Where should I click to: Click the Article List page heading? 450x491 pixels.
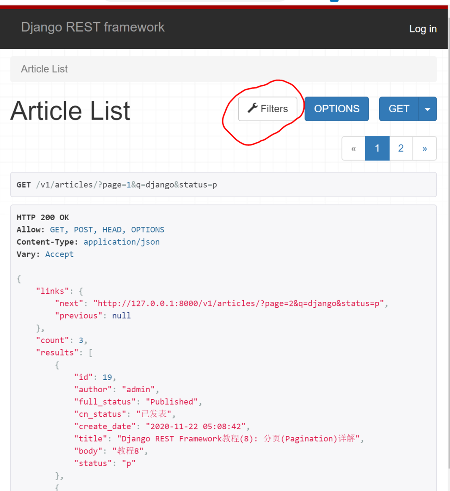pos(70,110)
